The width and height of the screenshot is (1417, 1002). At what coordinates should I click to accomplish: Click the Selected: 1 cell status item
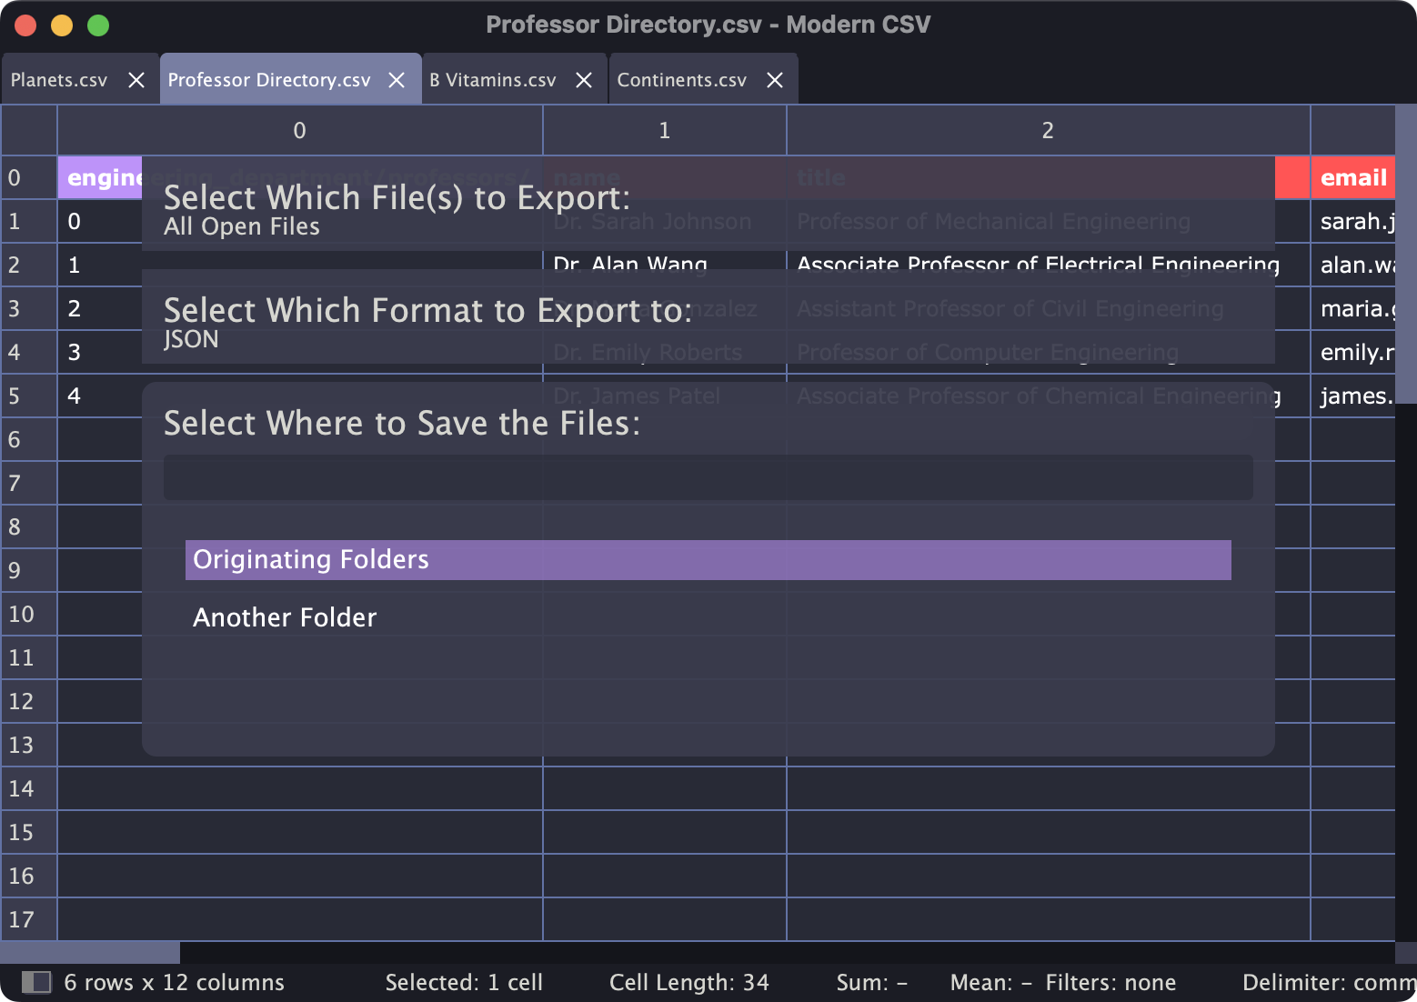(465, 982)
